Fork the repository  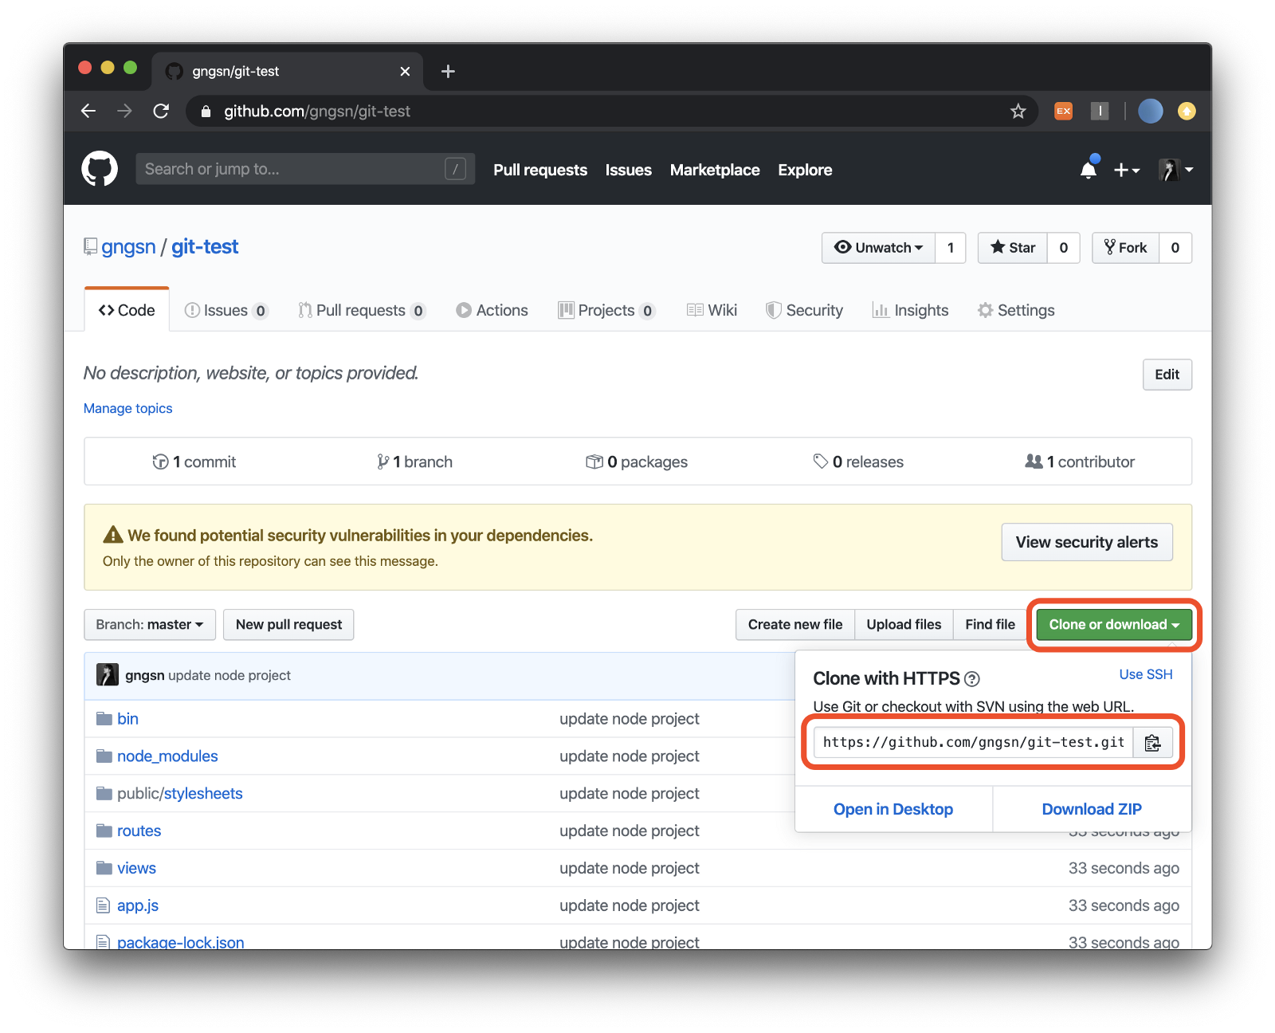(1125, 248)
